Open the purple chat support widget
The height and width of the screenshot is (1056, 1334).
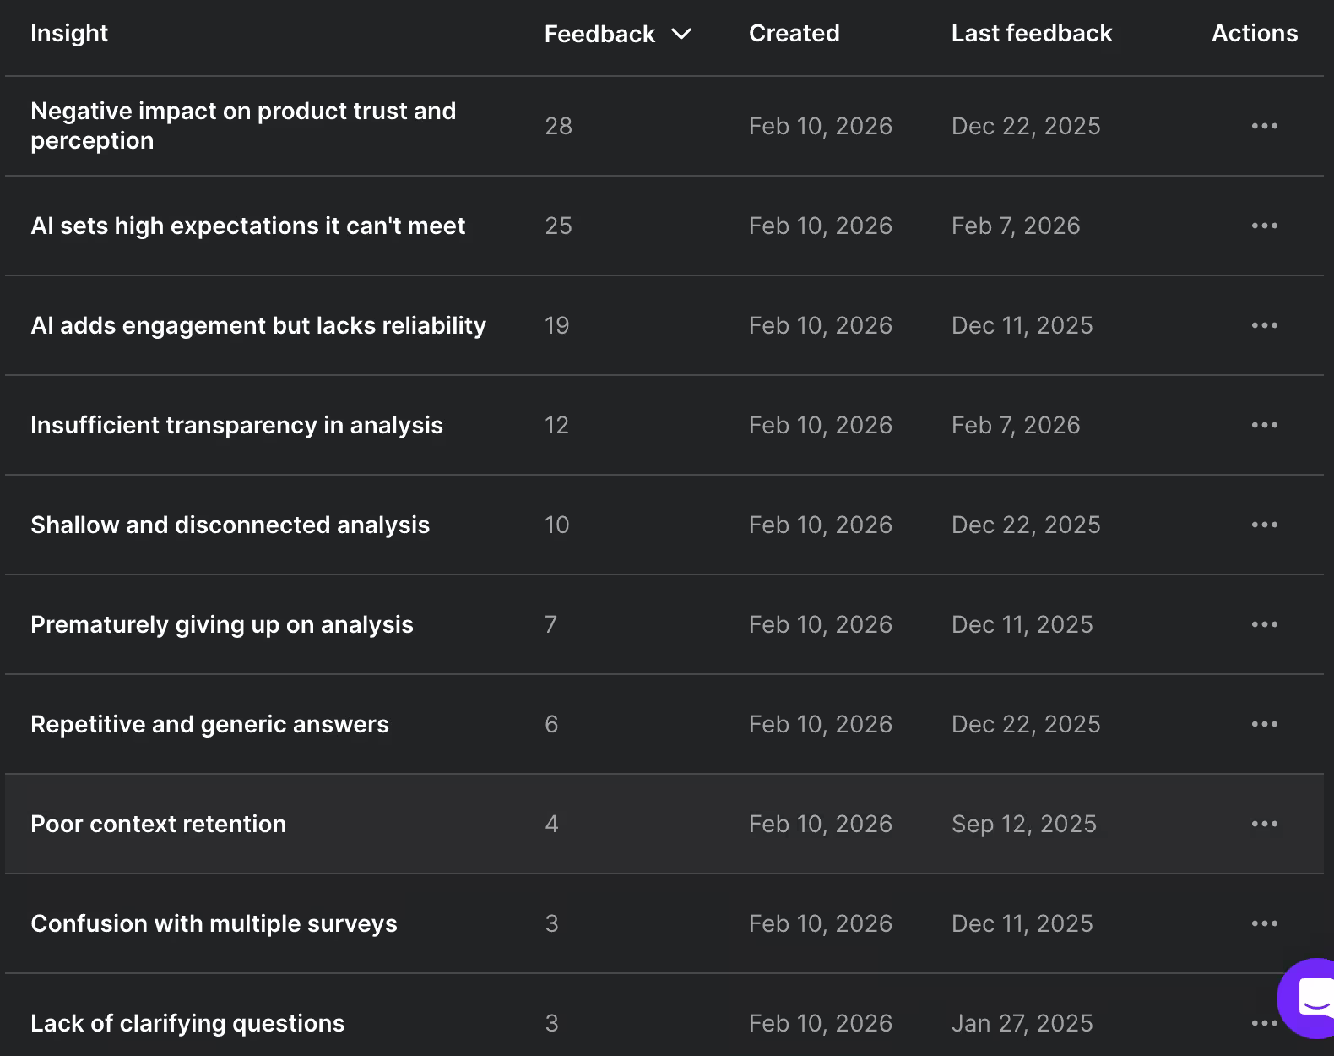tap(1310, 999)
